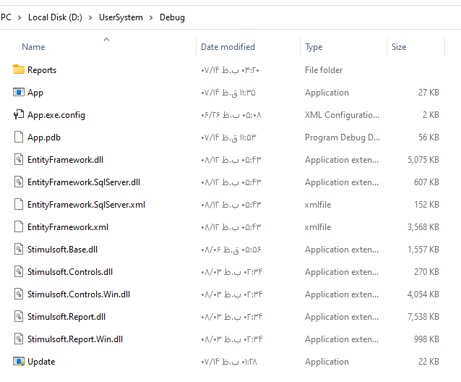Click the App.exe.config file icon
Image resolution: width=461 pixels, height=382 pixels.
click(19, 115)
